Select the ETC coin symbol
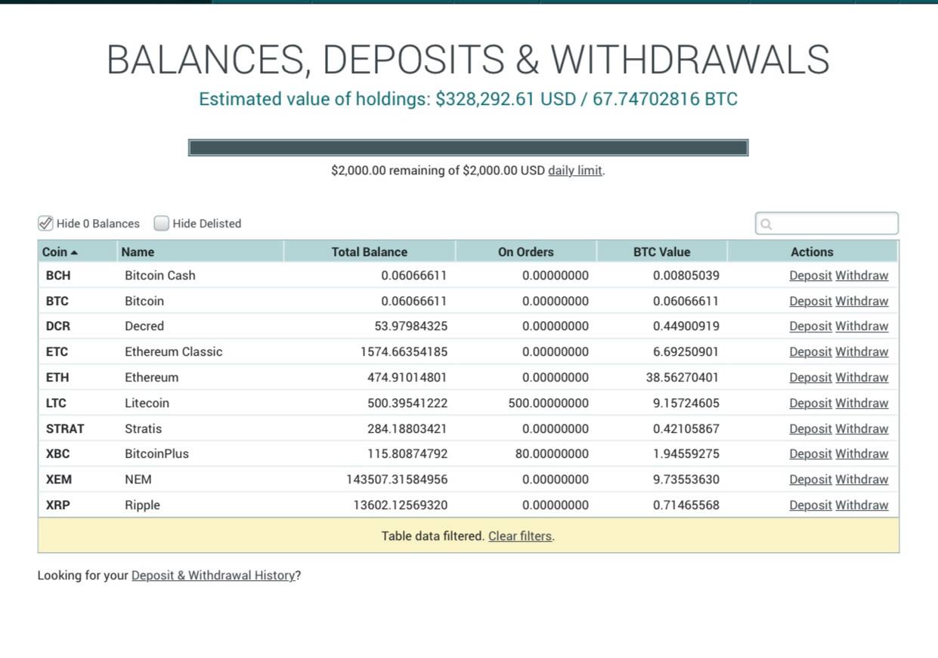 [57, 351]
